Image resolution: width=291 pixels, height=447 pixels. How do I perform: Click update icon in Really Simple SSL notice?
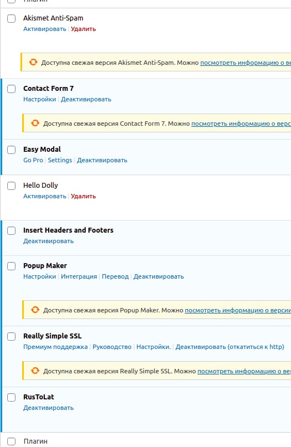tap(35, 371)
